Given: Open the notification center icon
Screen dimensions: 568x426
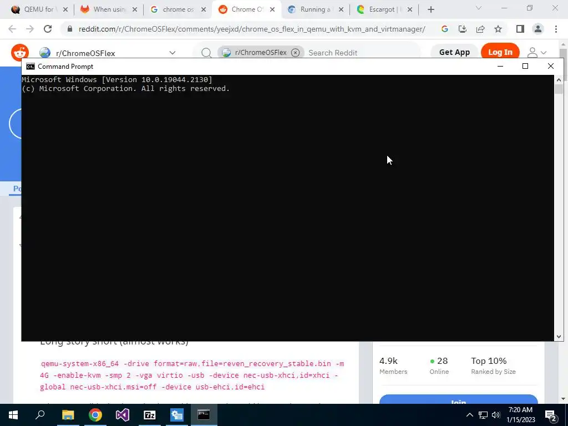Looking at the screenshot, I should tap(551, 415).
